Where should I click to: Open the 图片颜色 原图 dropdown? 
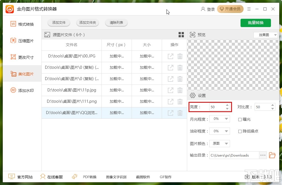pos(220,143)
